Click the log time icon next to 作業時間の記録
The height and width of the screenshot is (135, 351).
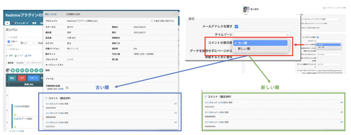coord(67,87)
